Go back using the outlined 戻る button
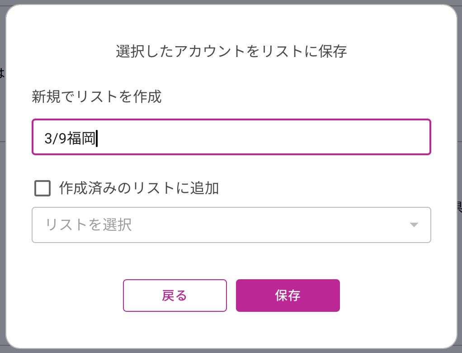 tap(174, 296)
